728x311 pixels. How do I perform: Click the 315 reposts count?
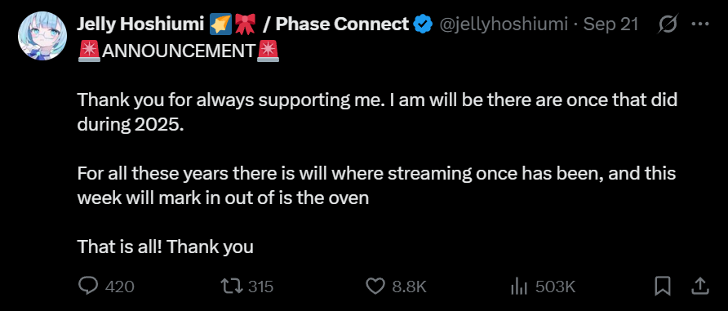click(260, 287)
